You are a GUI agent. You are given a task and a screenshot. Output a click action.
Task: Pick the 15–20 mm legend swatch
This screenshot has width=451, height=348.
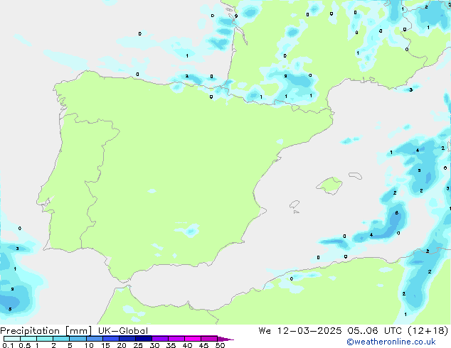[110, 339]
